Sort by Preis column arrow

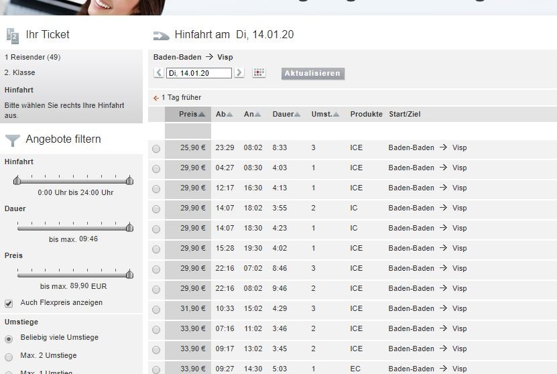(x=202, y=115)
